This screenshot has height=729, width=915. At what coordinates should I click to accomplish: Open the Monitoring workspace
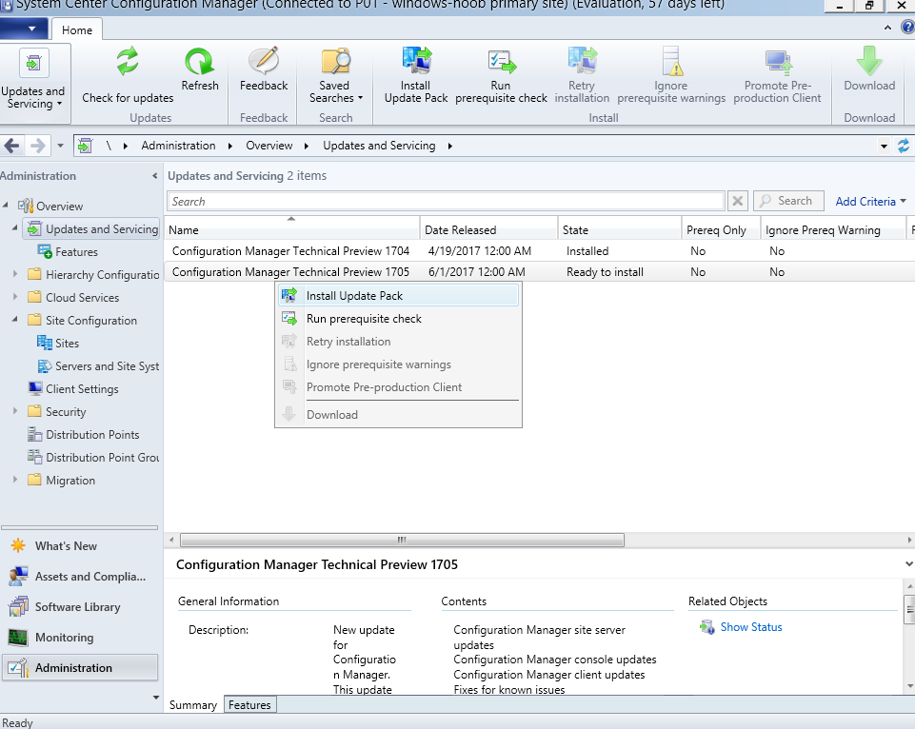pyautogui.click(x=64, y=637)
